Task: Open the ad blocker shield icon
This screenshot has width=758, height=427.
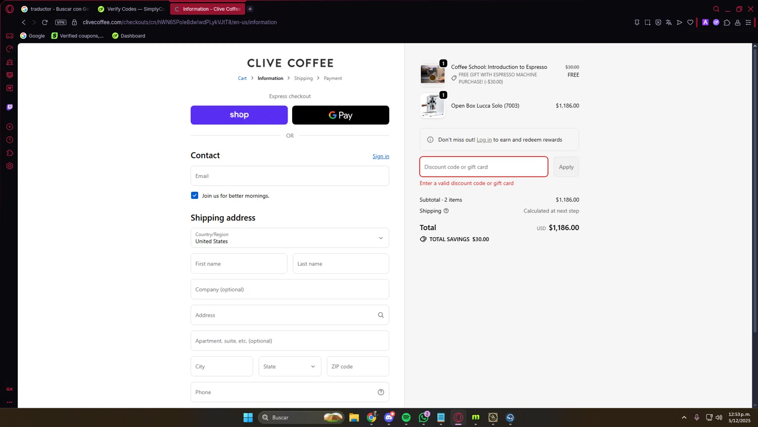Action: 658,22
